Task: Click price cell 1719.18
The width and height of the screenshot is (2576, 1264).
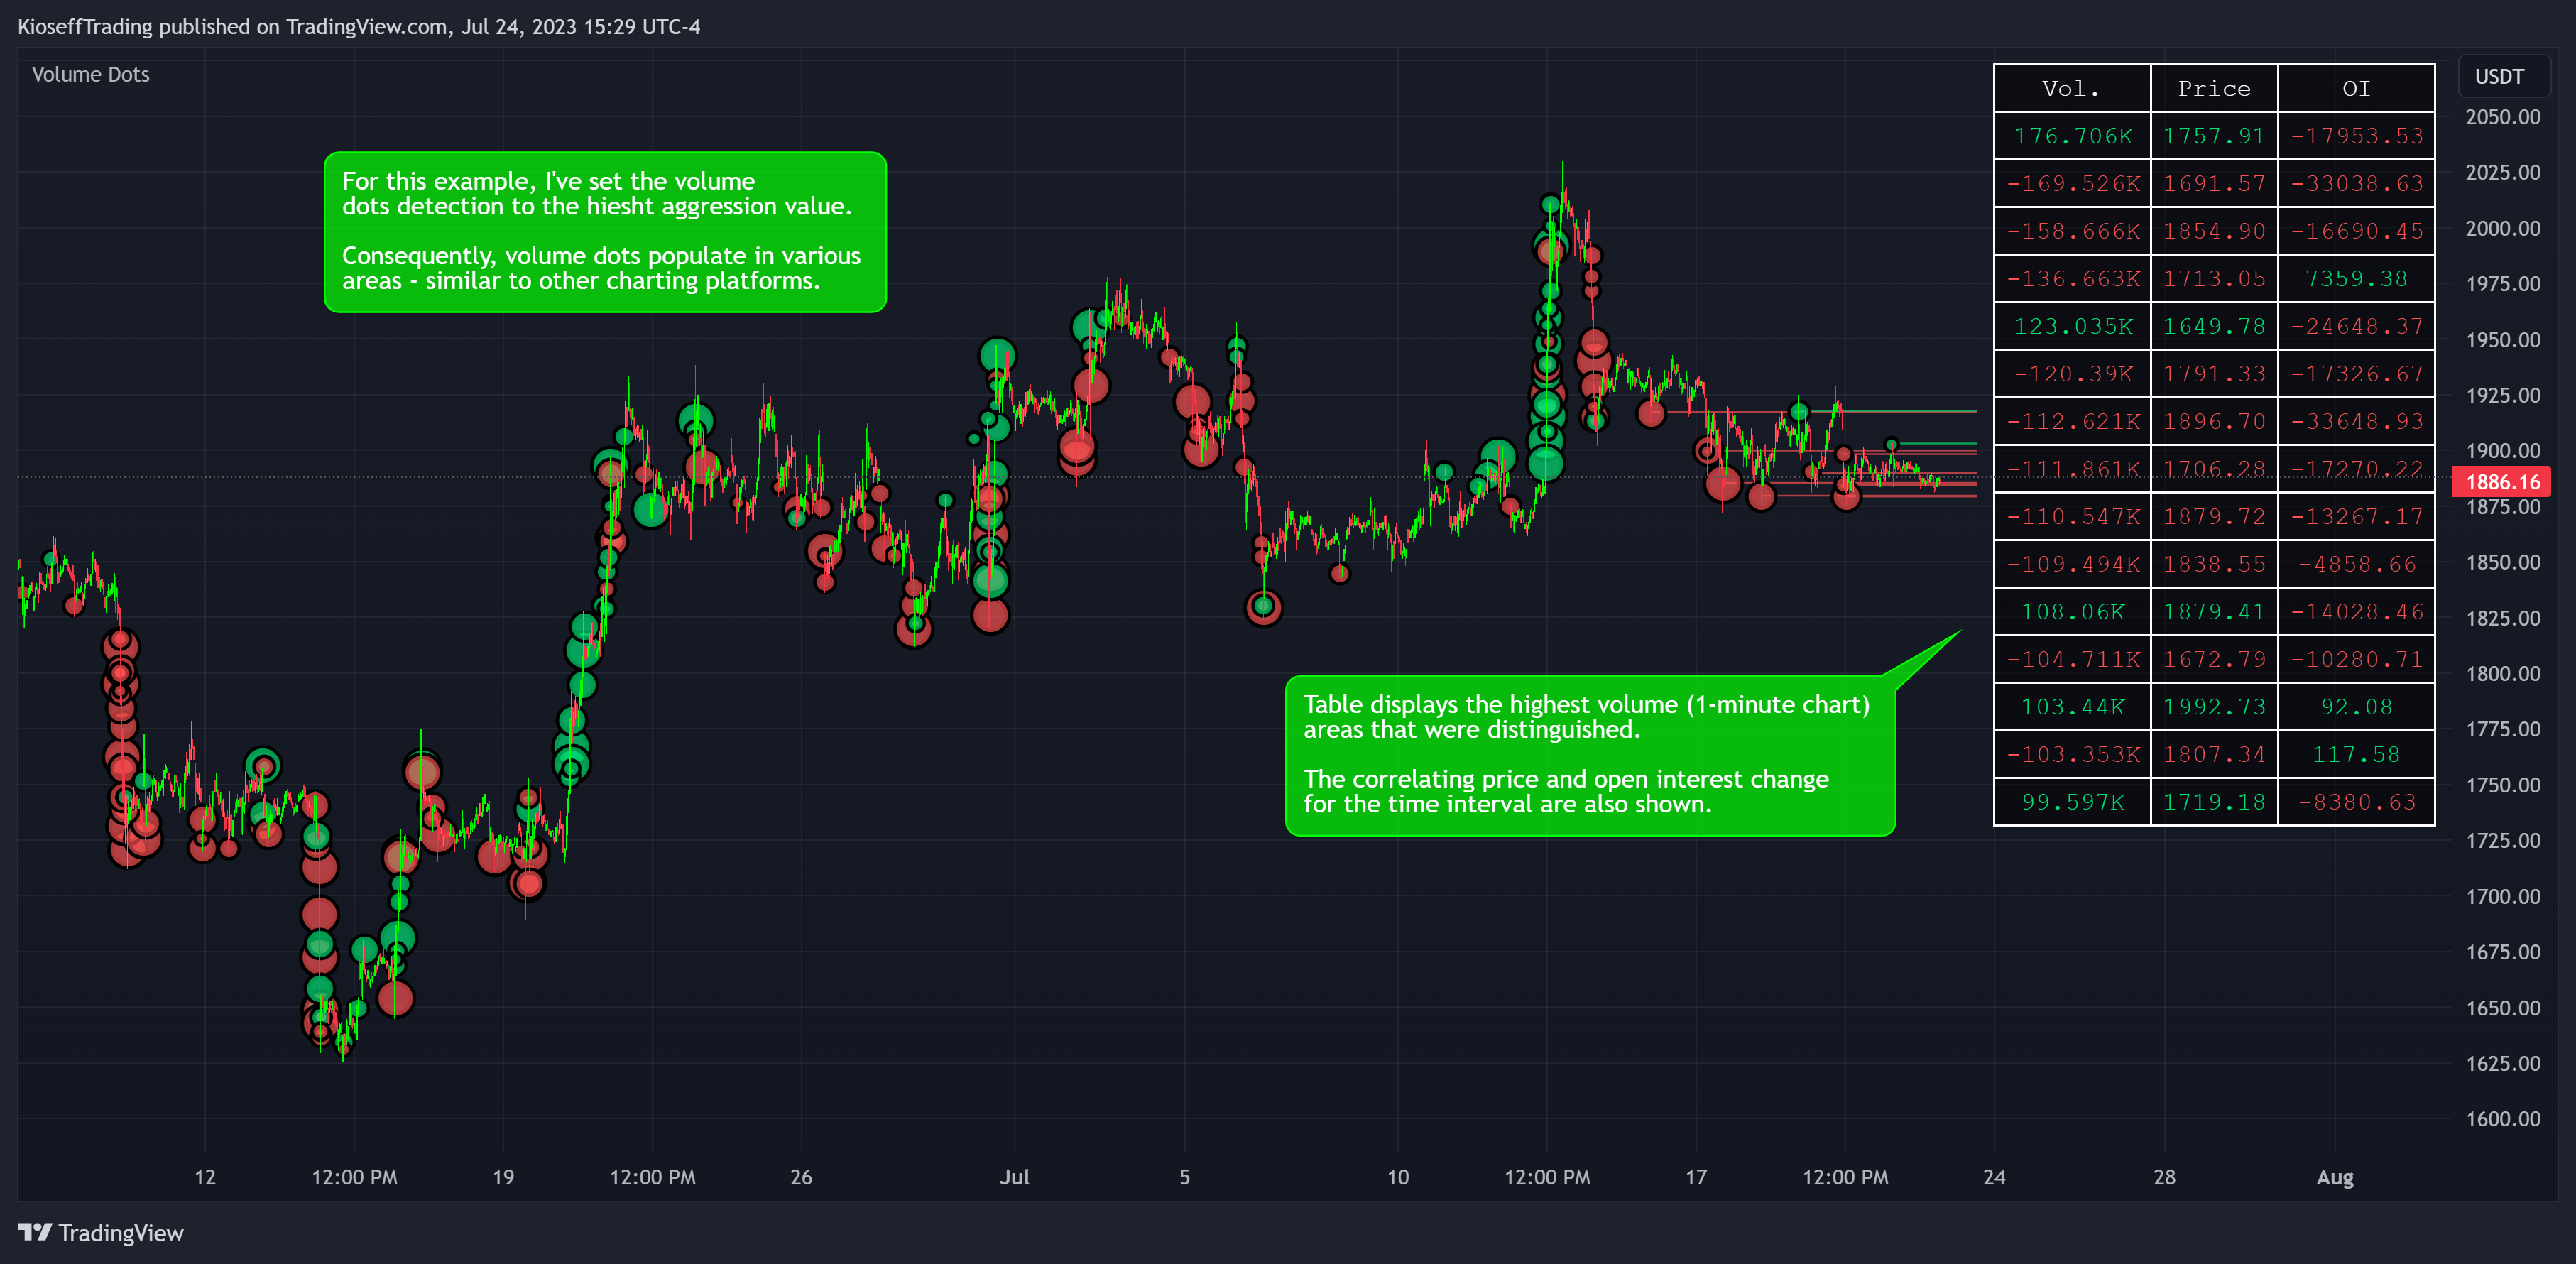Action: point(2214,802)
